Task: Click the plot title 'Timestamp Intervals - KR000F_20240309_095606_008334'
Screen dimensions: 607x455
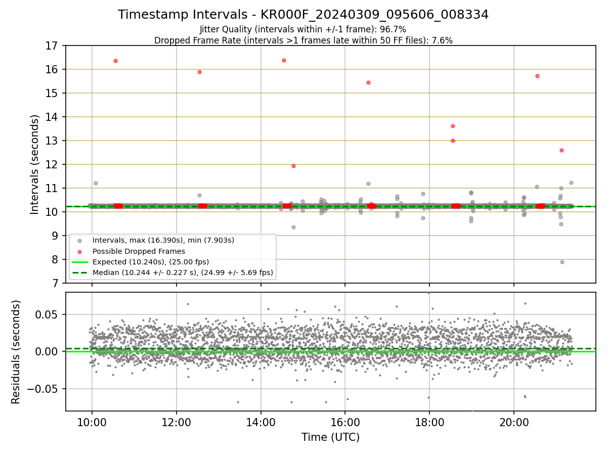Action: point(303,15)
